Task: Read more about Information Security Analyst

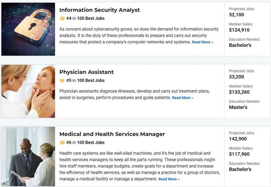Action: click(202, 42)
